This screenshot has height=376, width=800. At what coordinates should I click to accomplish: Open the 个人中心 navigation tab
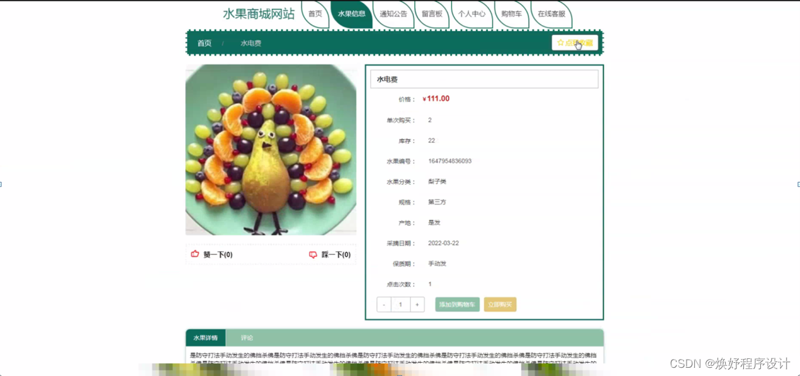pos(471,14)
